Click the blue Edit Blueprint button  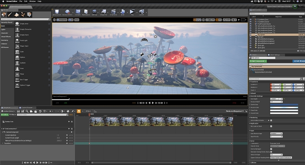pyautogui.click(x=299, y=61)
